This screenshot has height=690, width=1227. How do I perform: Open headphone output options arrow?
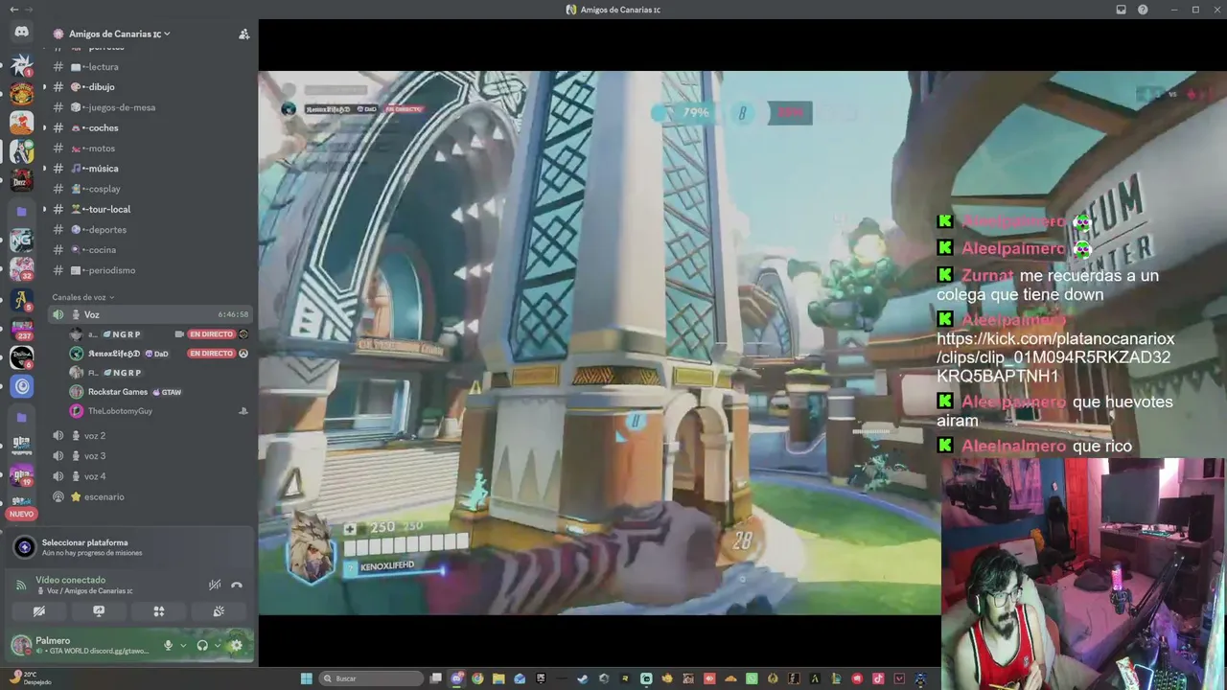click(217, 645)
